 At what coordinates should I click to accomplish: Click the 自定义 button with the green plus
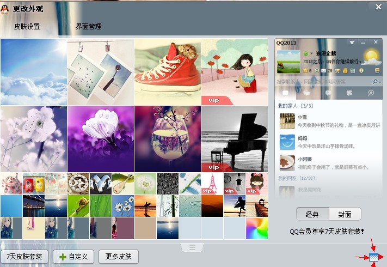[x=73, y=257]
